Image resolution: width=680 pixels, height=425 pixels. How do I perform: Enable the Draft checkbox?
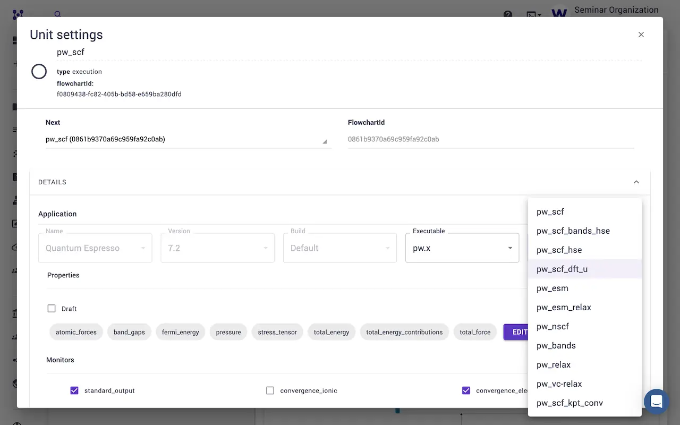(52, 309)
